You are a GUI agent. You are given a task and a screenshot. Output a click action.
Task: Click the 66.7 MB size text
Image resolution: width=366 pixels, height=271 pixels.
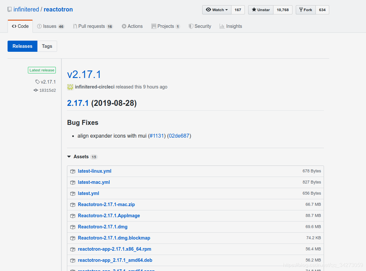point(313,204)
